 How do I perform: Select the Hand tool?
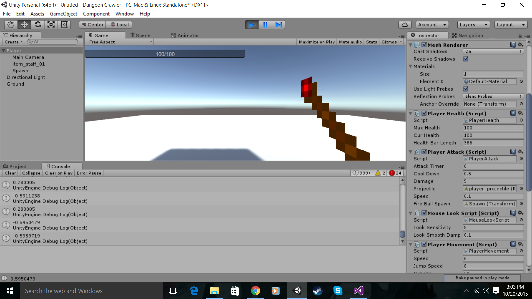[x=11, y=25]
